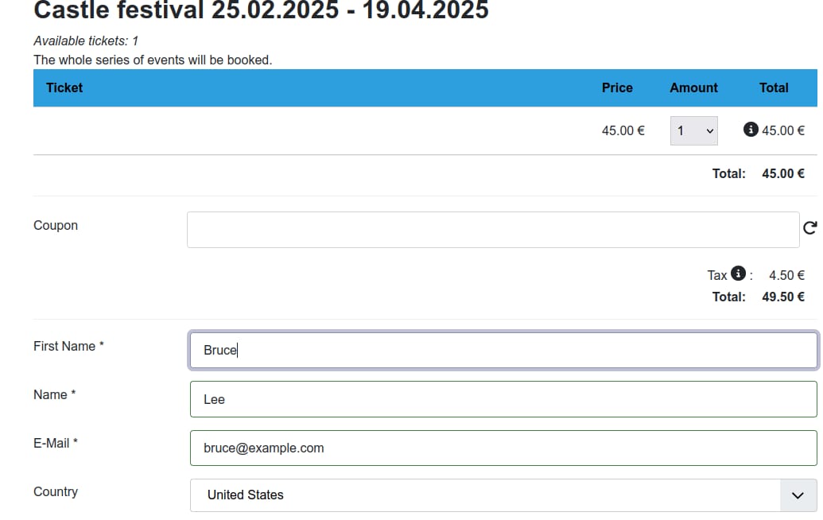Focus the First Name field containing Bruce
Screen dimensions: 823x520
(503, 351)
